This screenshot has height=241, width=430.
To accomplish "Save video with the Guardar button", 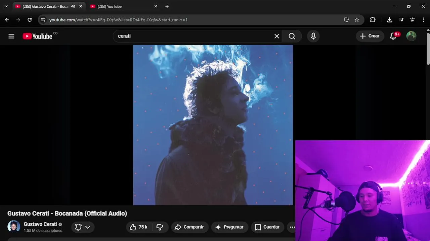I will pyautogui.click(x=267, y=227).
